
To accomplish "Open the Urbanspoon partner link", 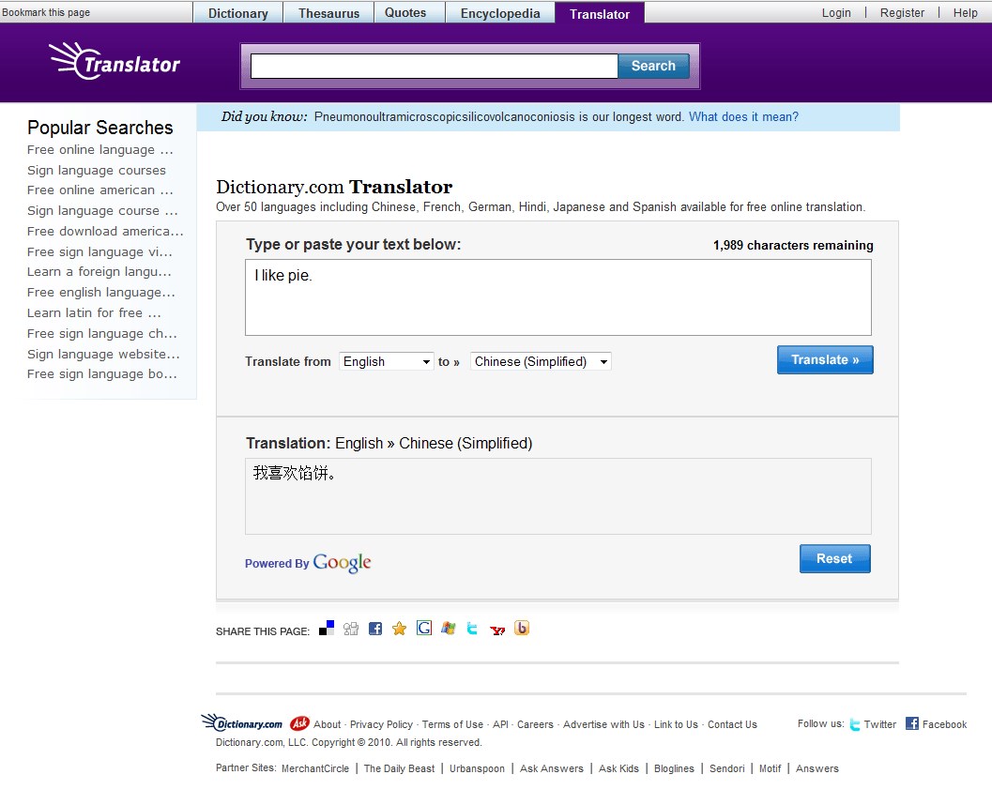I will (x=477, y=769).
